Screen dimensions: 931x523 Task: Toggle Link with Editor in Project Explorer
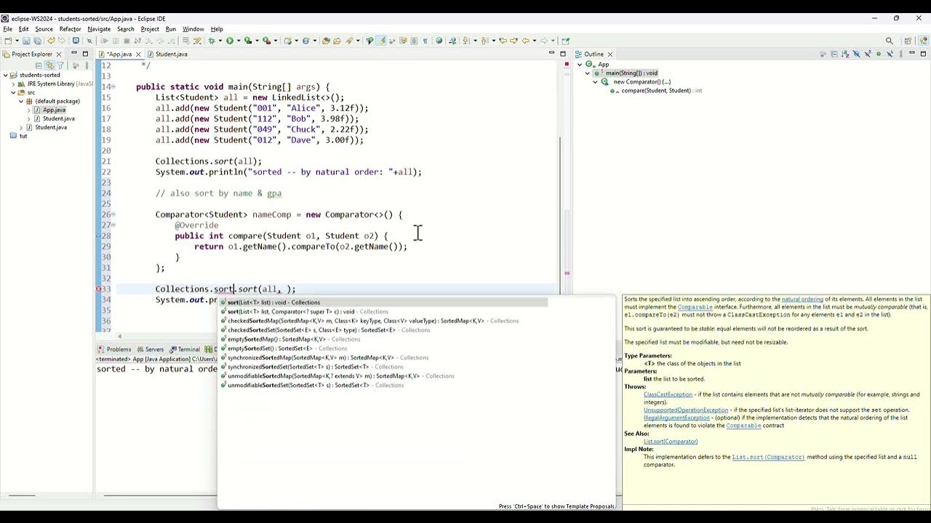point(50,65)
